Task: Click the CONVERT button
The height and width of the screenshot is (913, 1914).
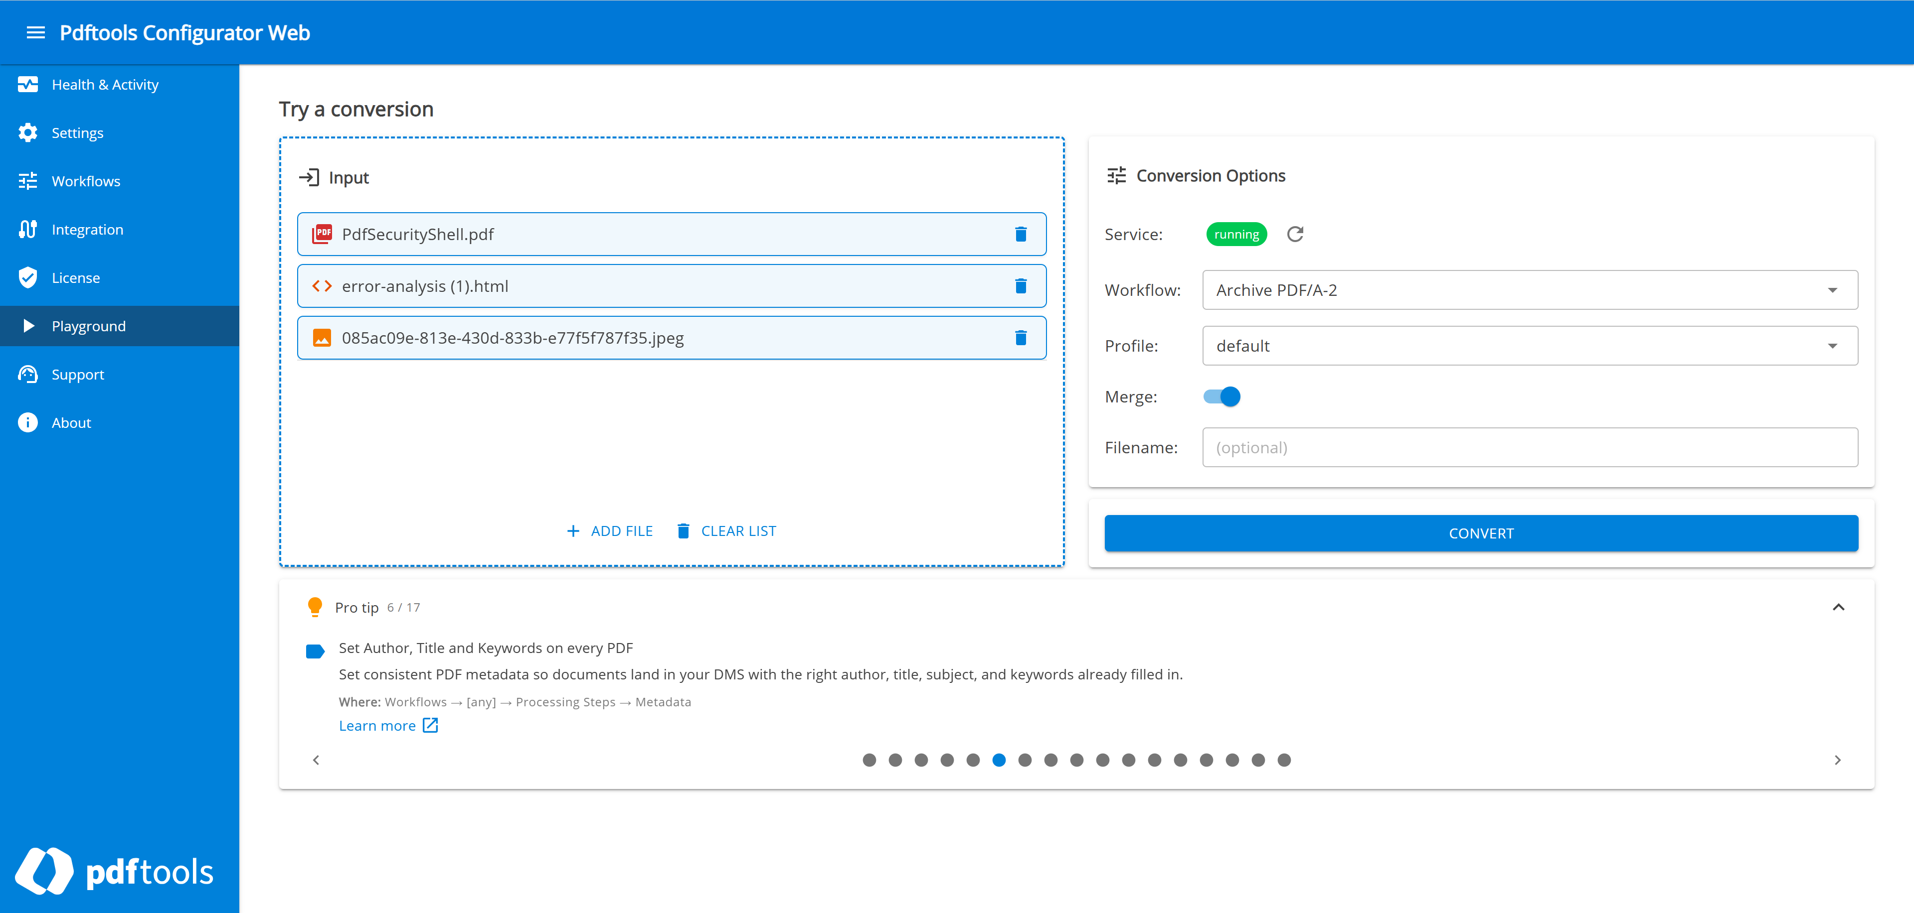Action: [x=1481, y=533]
